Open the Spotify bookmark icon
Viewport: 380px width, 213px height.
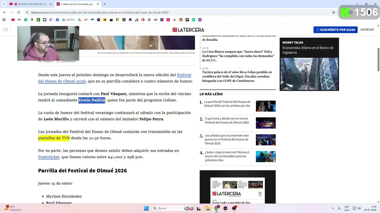tap(99, 20)
